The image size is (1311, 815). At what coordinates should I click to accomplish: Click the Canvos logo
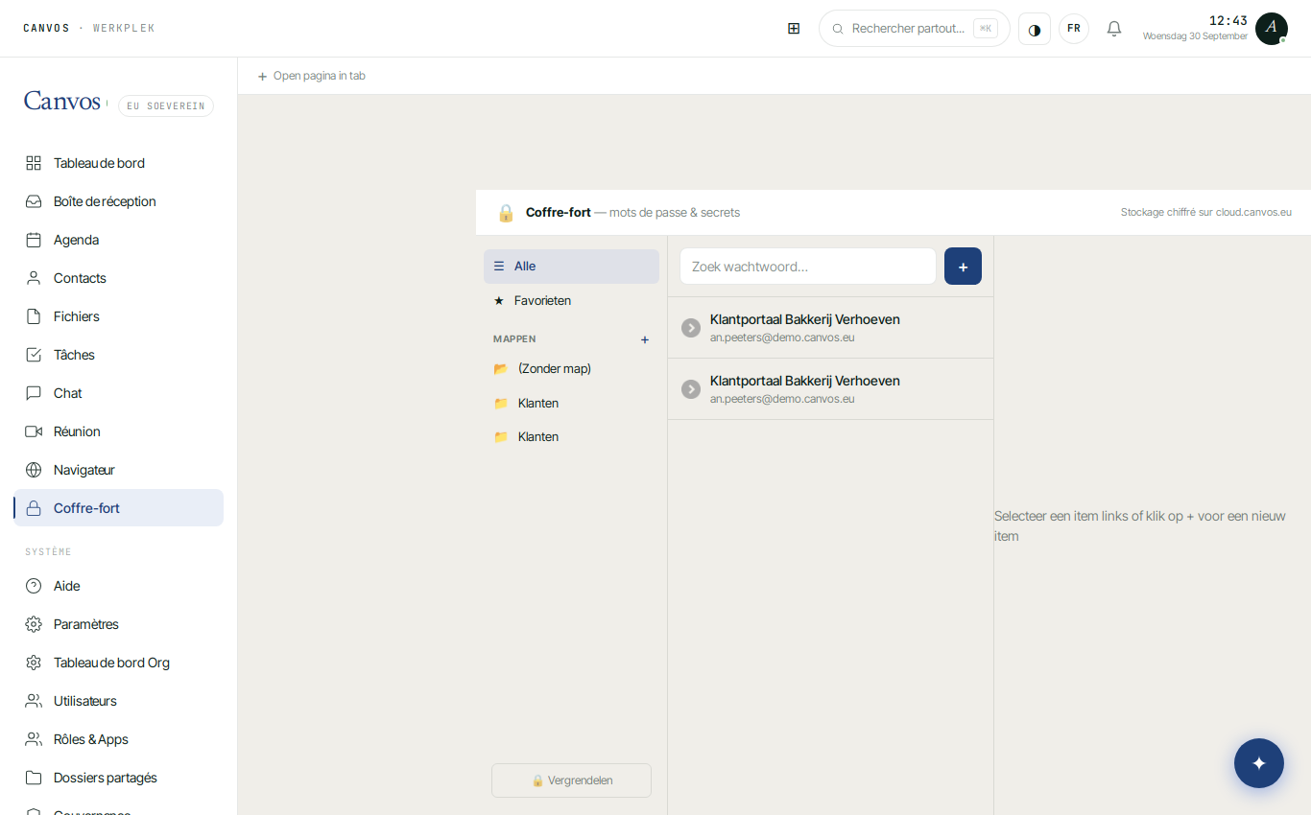coord(62,102)
